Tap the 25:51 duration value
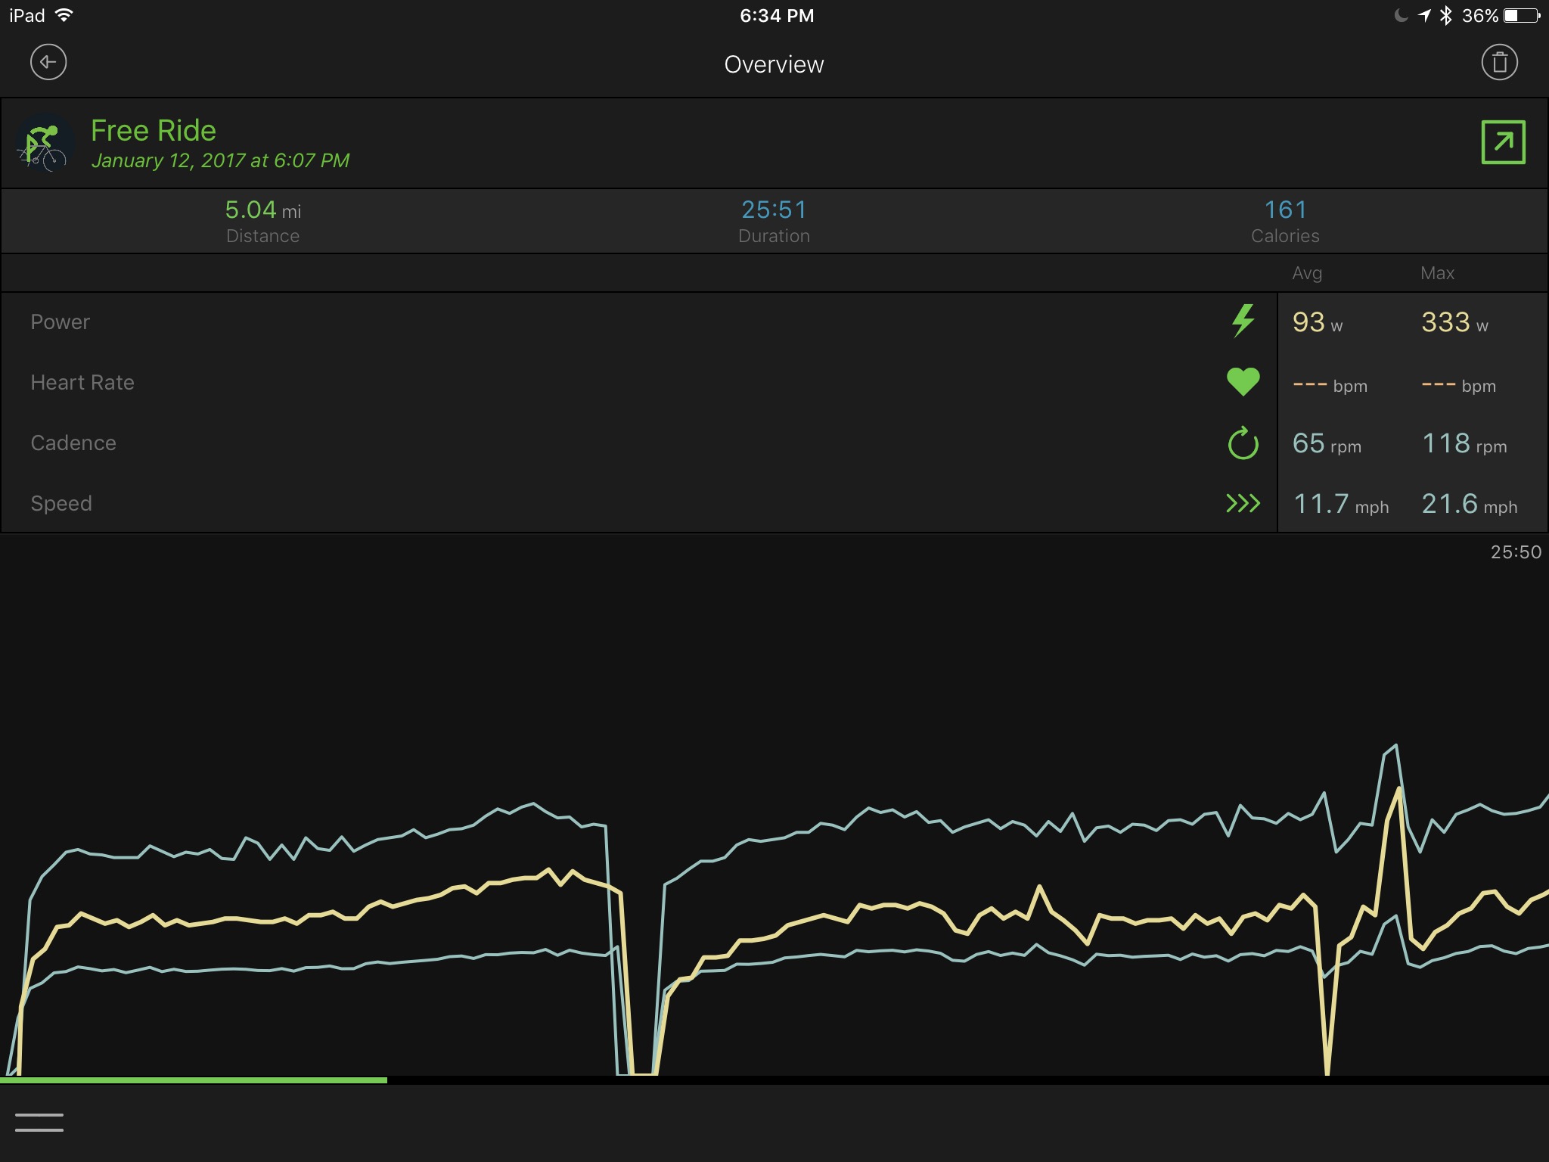 [774, 210]
